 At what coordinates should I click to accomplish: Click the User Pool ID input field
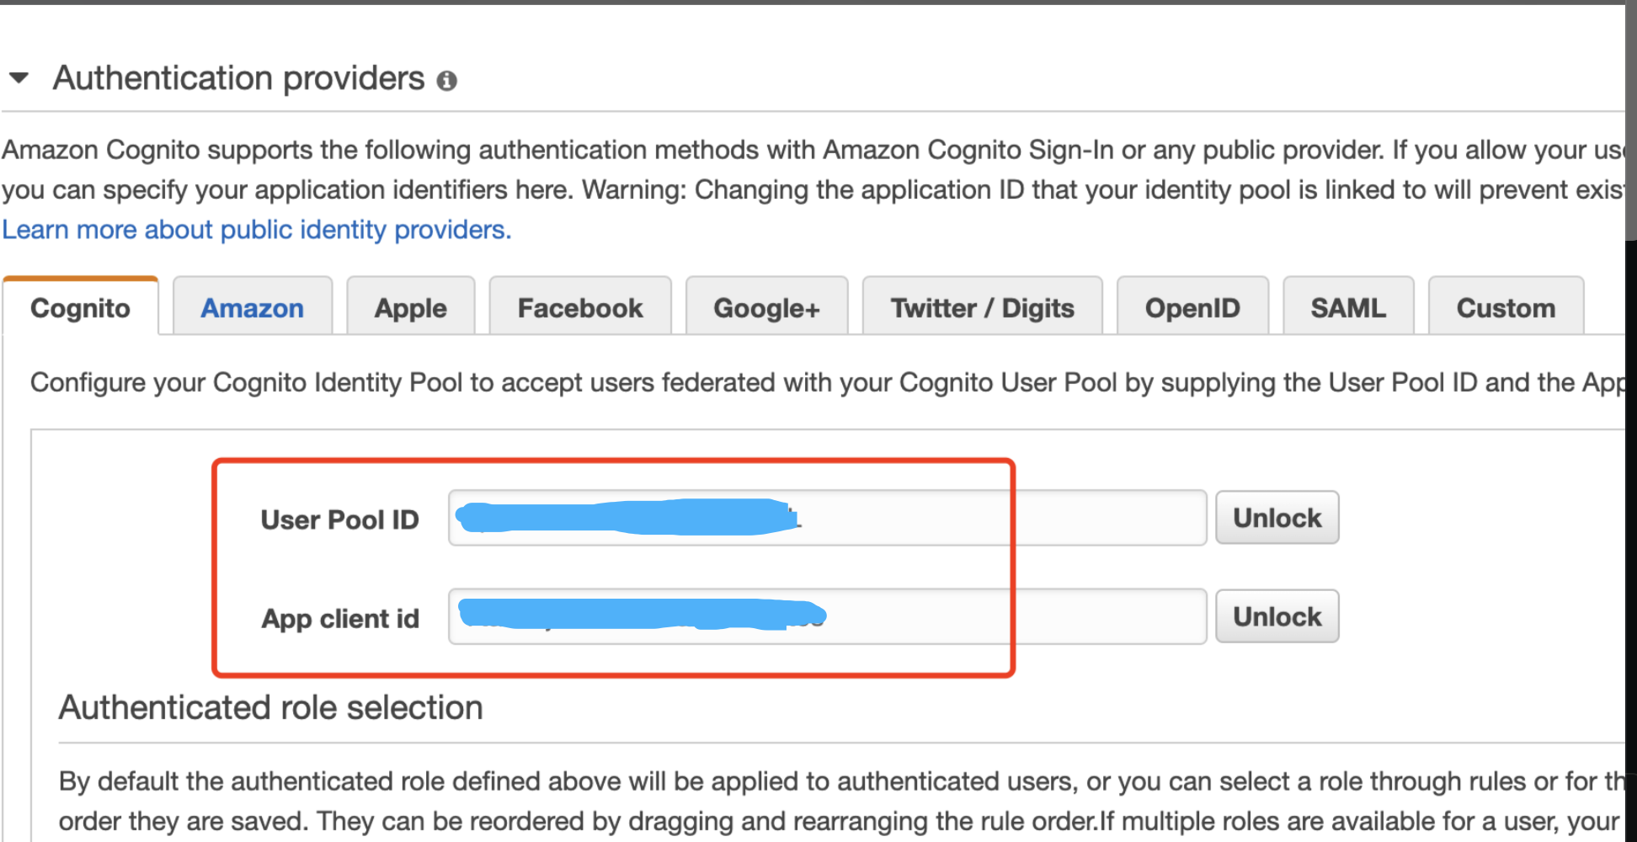[828, 518]
